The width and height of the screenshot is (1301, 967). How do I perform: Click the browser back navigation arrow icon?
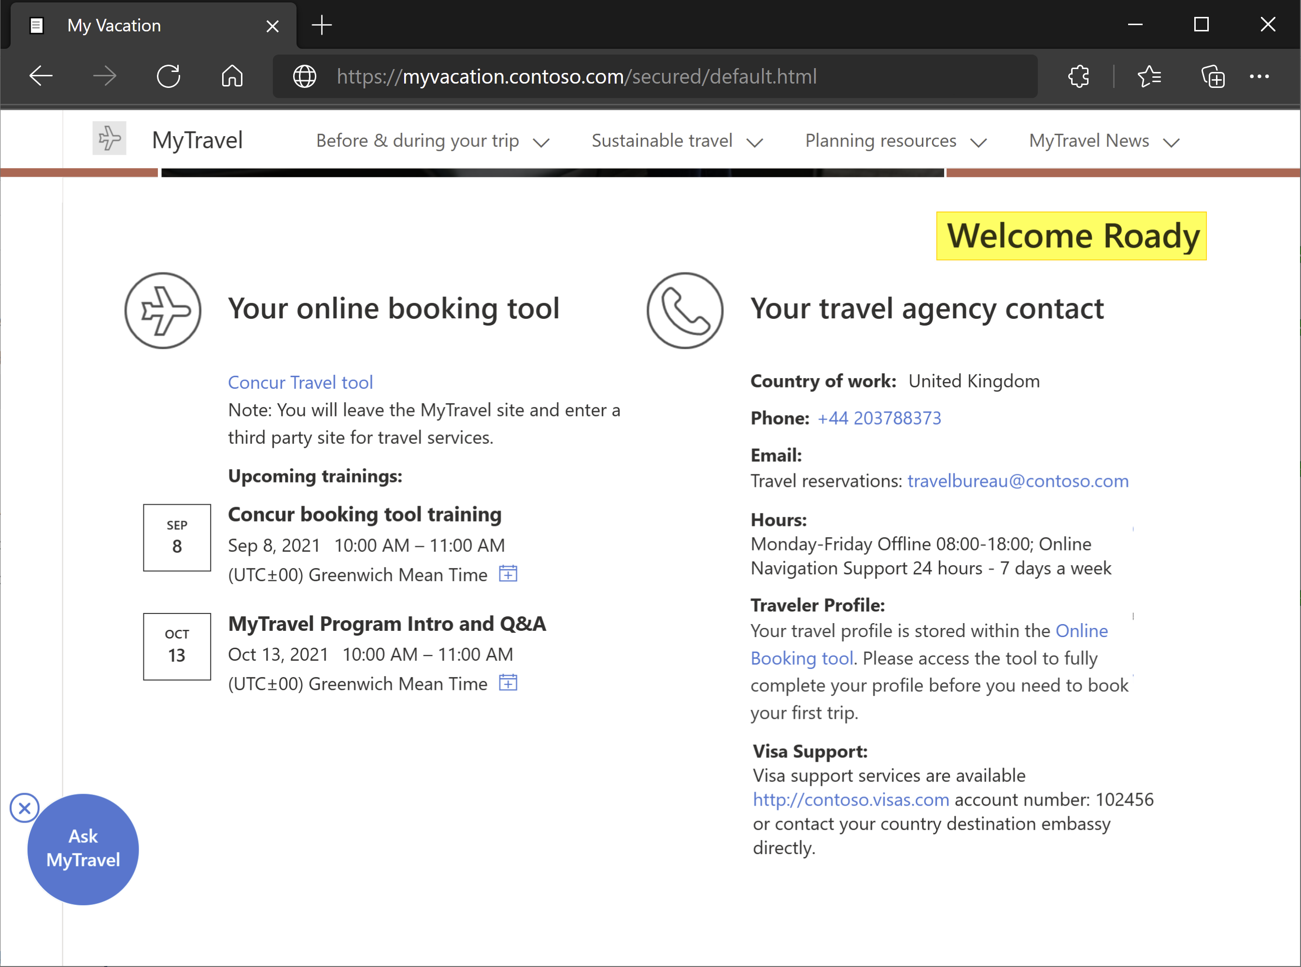pyautogui.click(x=42, y=76)
